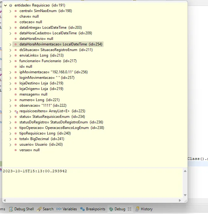Click horizontal scroll left arrow

(x=5, y=200)
